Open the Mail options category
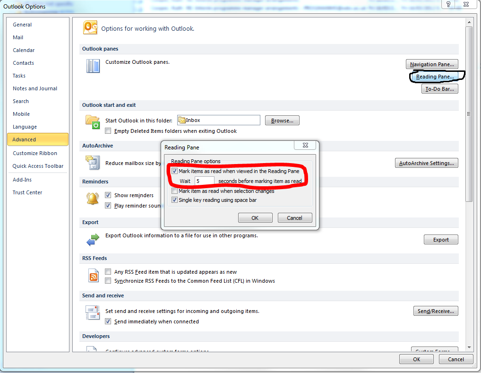This screenshot has width=481, height=373. pyautogui.click(x=18, y=37)
